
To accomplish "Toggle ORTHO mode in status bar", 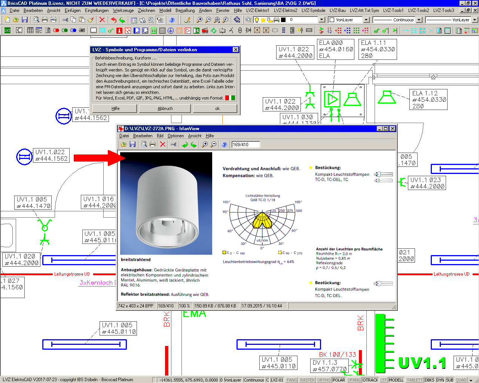I will tap(324, 380).
